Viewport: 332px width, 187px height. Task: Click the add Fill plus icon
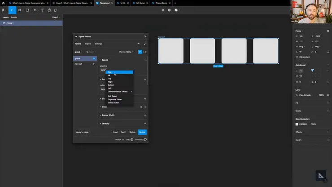click(x=328, y=103)
